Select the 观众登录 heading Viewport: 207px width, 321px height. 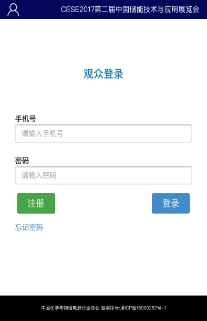click(x=103, y=74)
